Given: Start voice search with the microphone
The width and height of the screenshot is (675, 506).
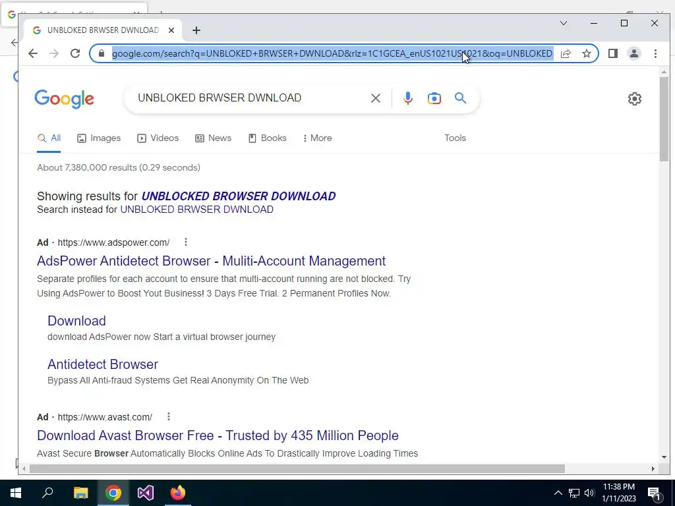Looking at the screenshot, I should (x=407, y=98).
